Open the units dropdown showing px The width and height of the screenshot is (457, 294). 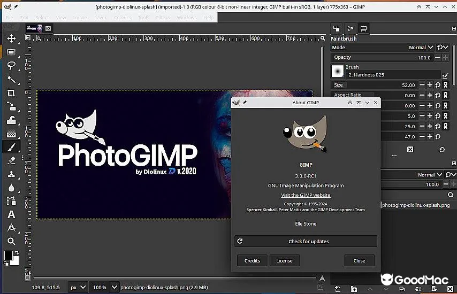tap(78, 287)
